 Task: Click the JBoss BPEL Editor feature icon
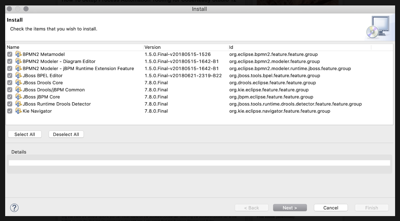coord(18,75)
